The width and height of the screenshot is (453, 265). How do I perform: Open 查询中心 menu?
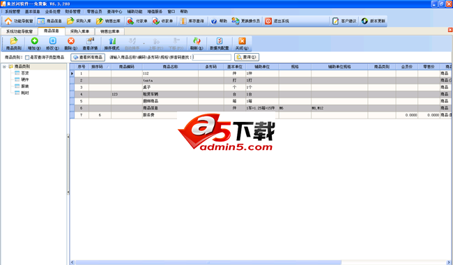[x=115, y=12]
